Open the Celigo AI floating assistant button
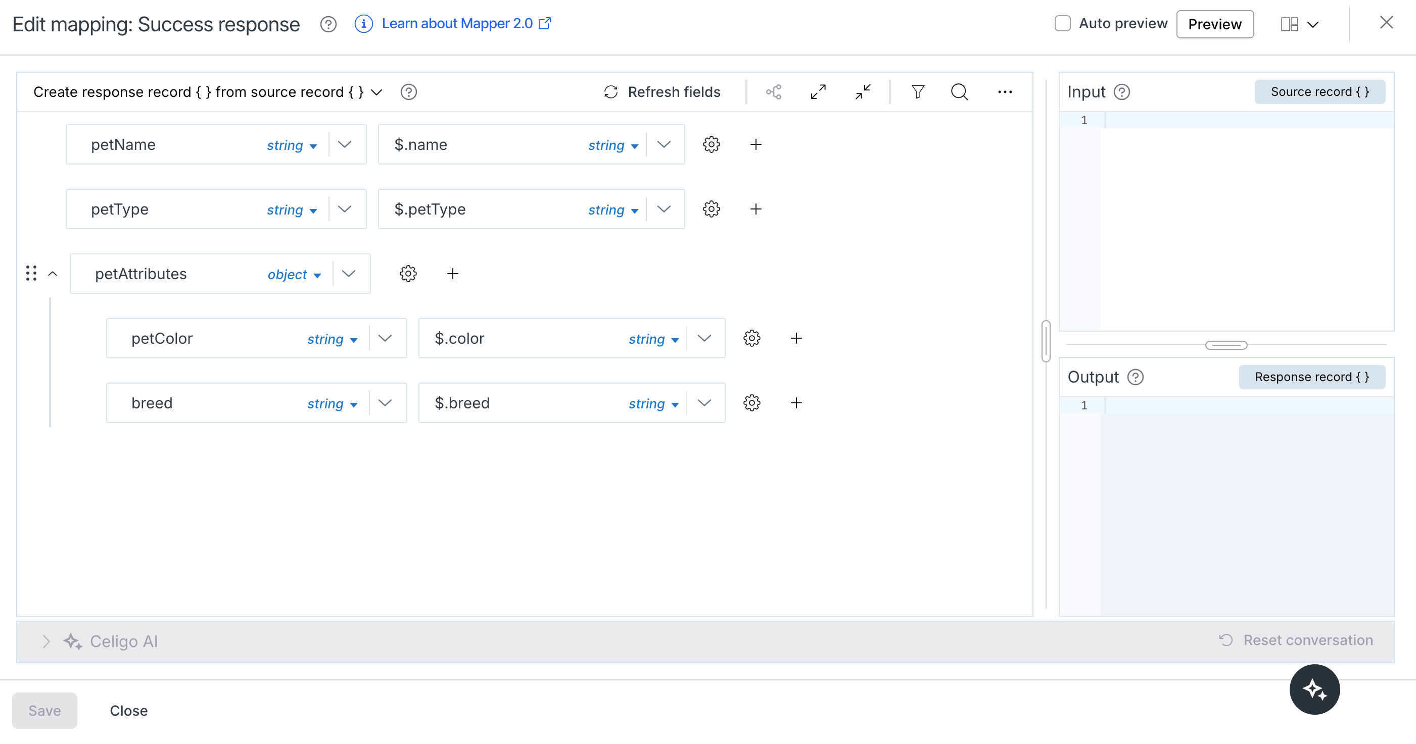Image resolution: width=1416 pixels, height=744 pixels. click(1314, 689)
